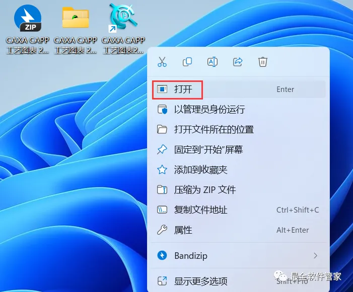Choose 复制文件地址 menu entry
The height and width of the screenshot is (292, 353).
click(x=239, y=210)
